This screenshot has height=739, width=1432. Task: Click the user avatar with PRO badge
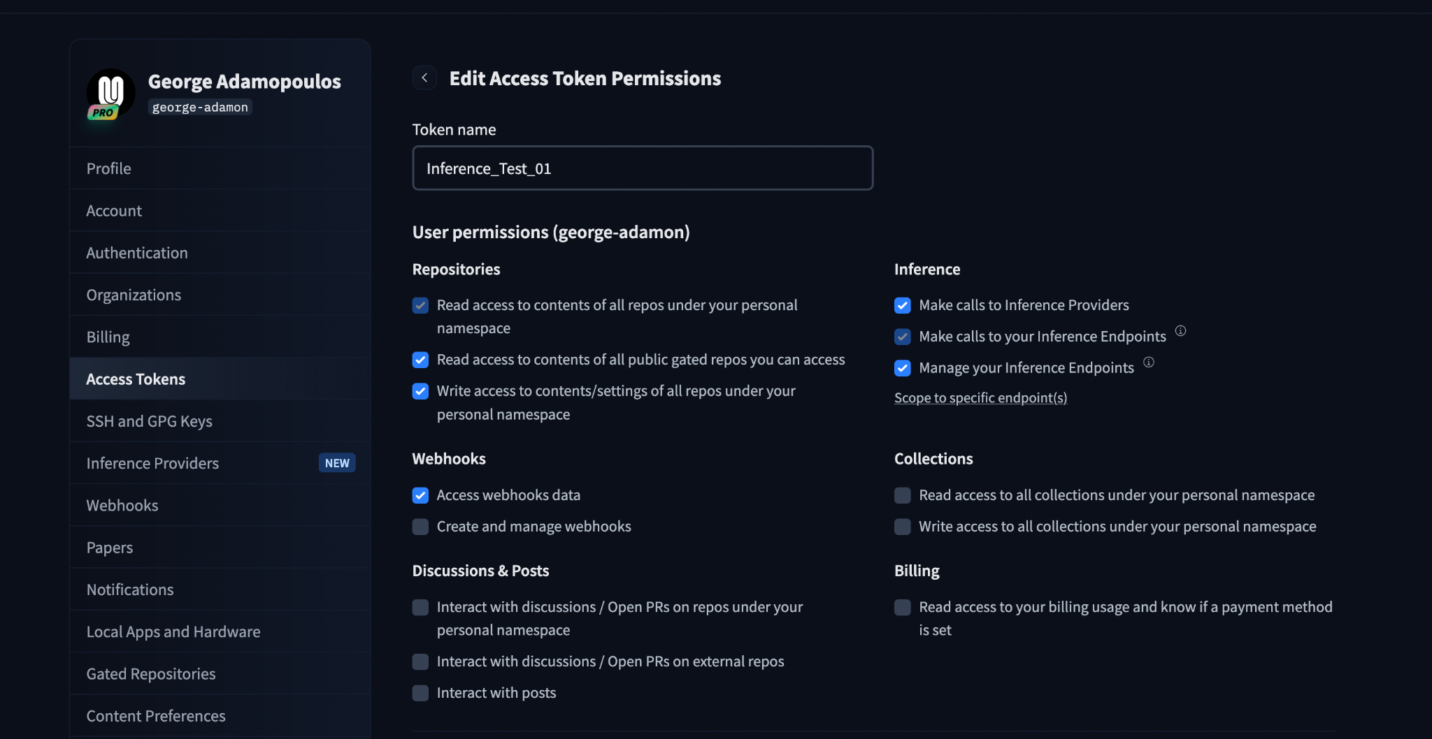[x=110, y=94]
